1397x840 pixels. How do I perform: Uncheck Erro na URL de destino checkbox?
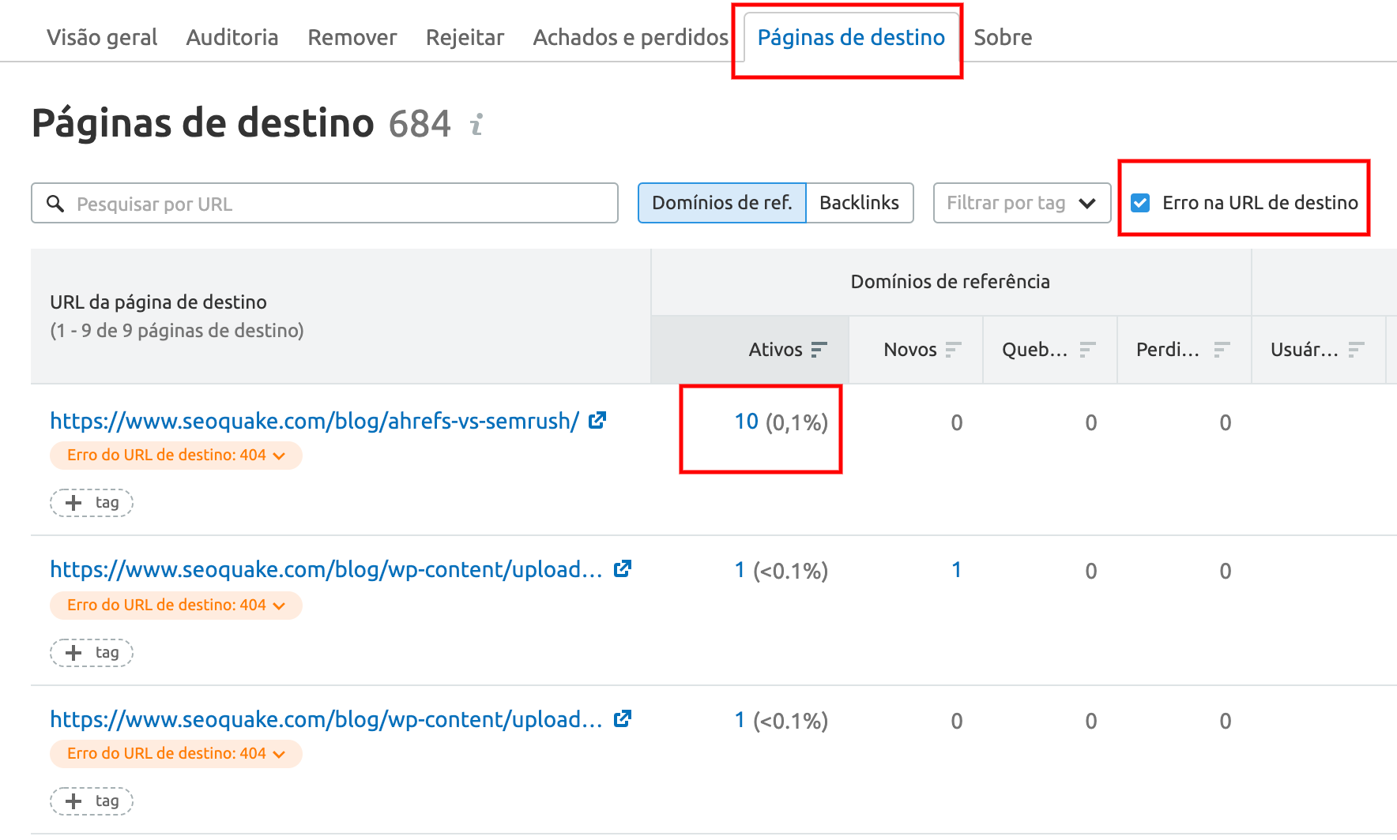tap(1140, 203)
